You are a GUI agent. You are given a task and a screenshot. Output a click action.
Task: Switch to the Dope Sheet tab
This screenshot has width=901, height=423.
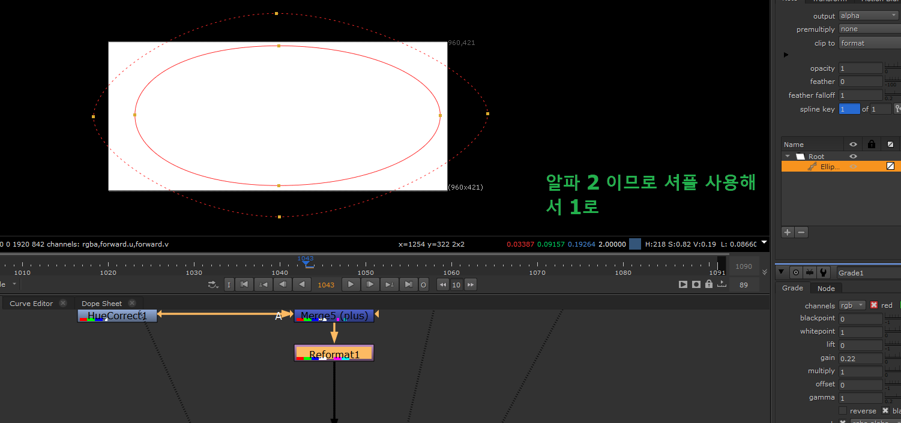(x=101, y=304)
